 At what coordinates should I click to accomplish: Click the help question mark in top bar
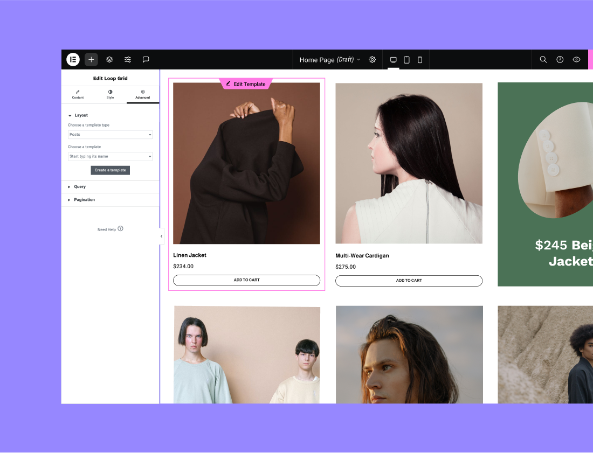click(x=560, y=60)
